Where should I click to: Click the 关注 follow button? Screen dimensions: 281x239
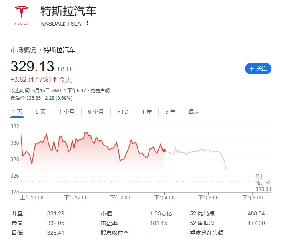click(x=258, y=69)
